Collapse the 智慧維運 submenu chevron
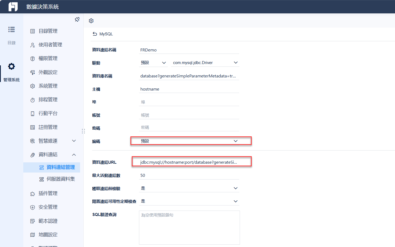The image size is (395, 247). pyautogui.click(x=74, y=141)
